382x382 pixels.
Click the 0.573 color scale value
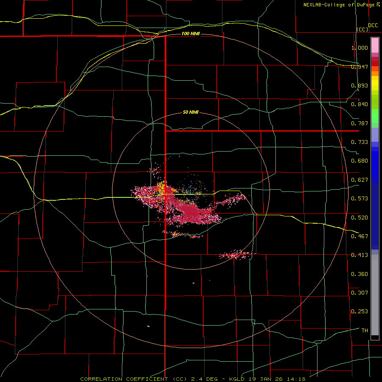[x=360, y=199]
